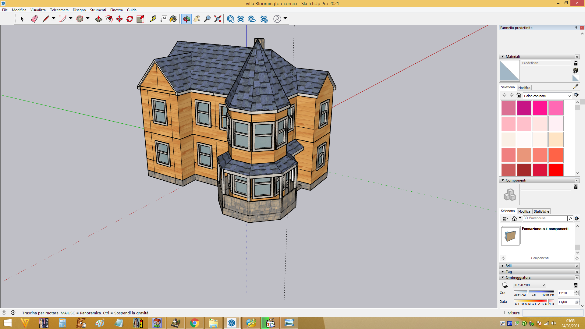This screenshot has width=585, height=329.
Task: Select the Rotate tool
Action: tap(130, 19)
